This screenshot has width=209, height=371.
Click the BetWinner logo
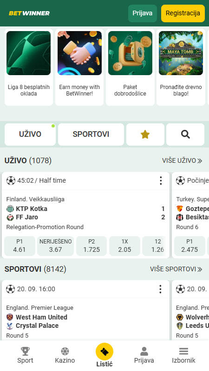click(x=29, y=13)
